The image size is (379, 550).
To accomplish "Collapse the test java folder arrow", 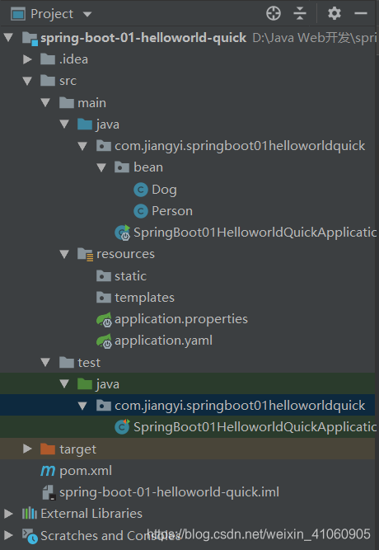I will pos(64,383).
